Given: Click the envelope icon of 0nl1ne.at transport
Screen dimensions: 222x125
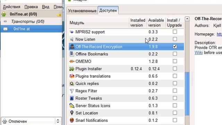Looking at the screenshot, I should click(x=6, y=29).
